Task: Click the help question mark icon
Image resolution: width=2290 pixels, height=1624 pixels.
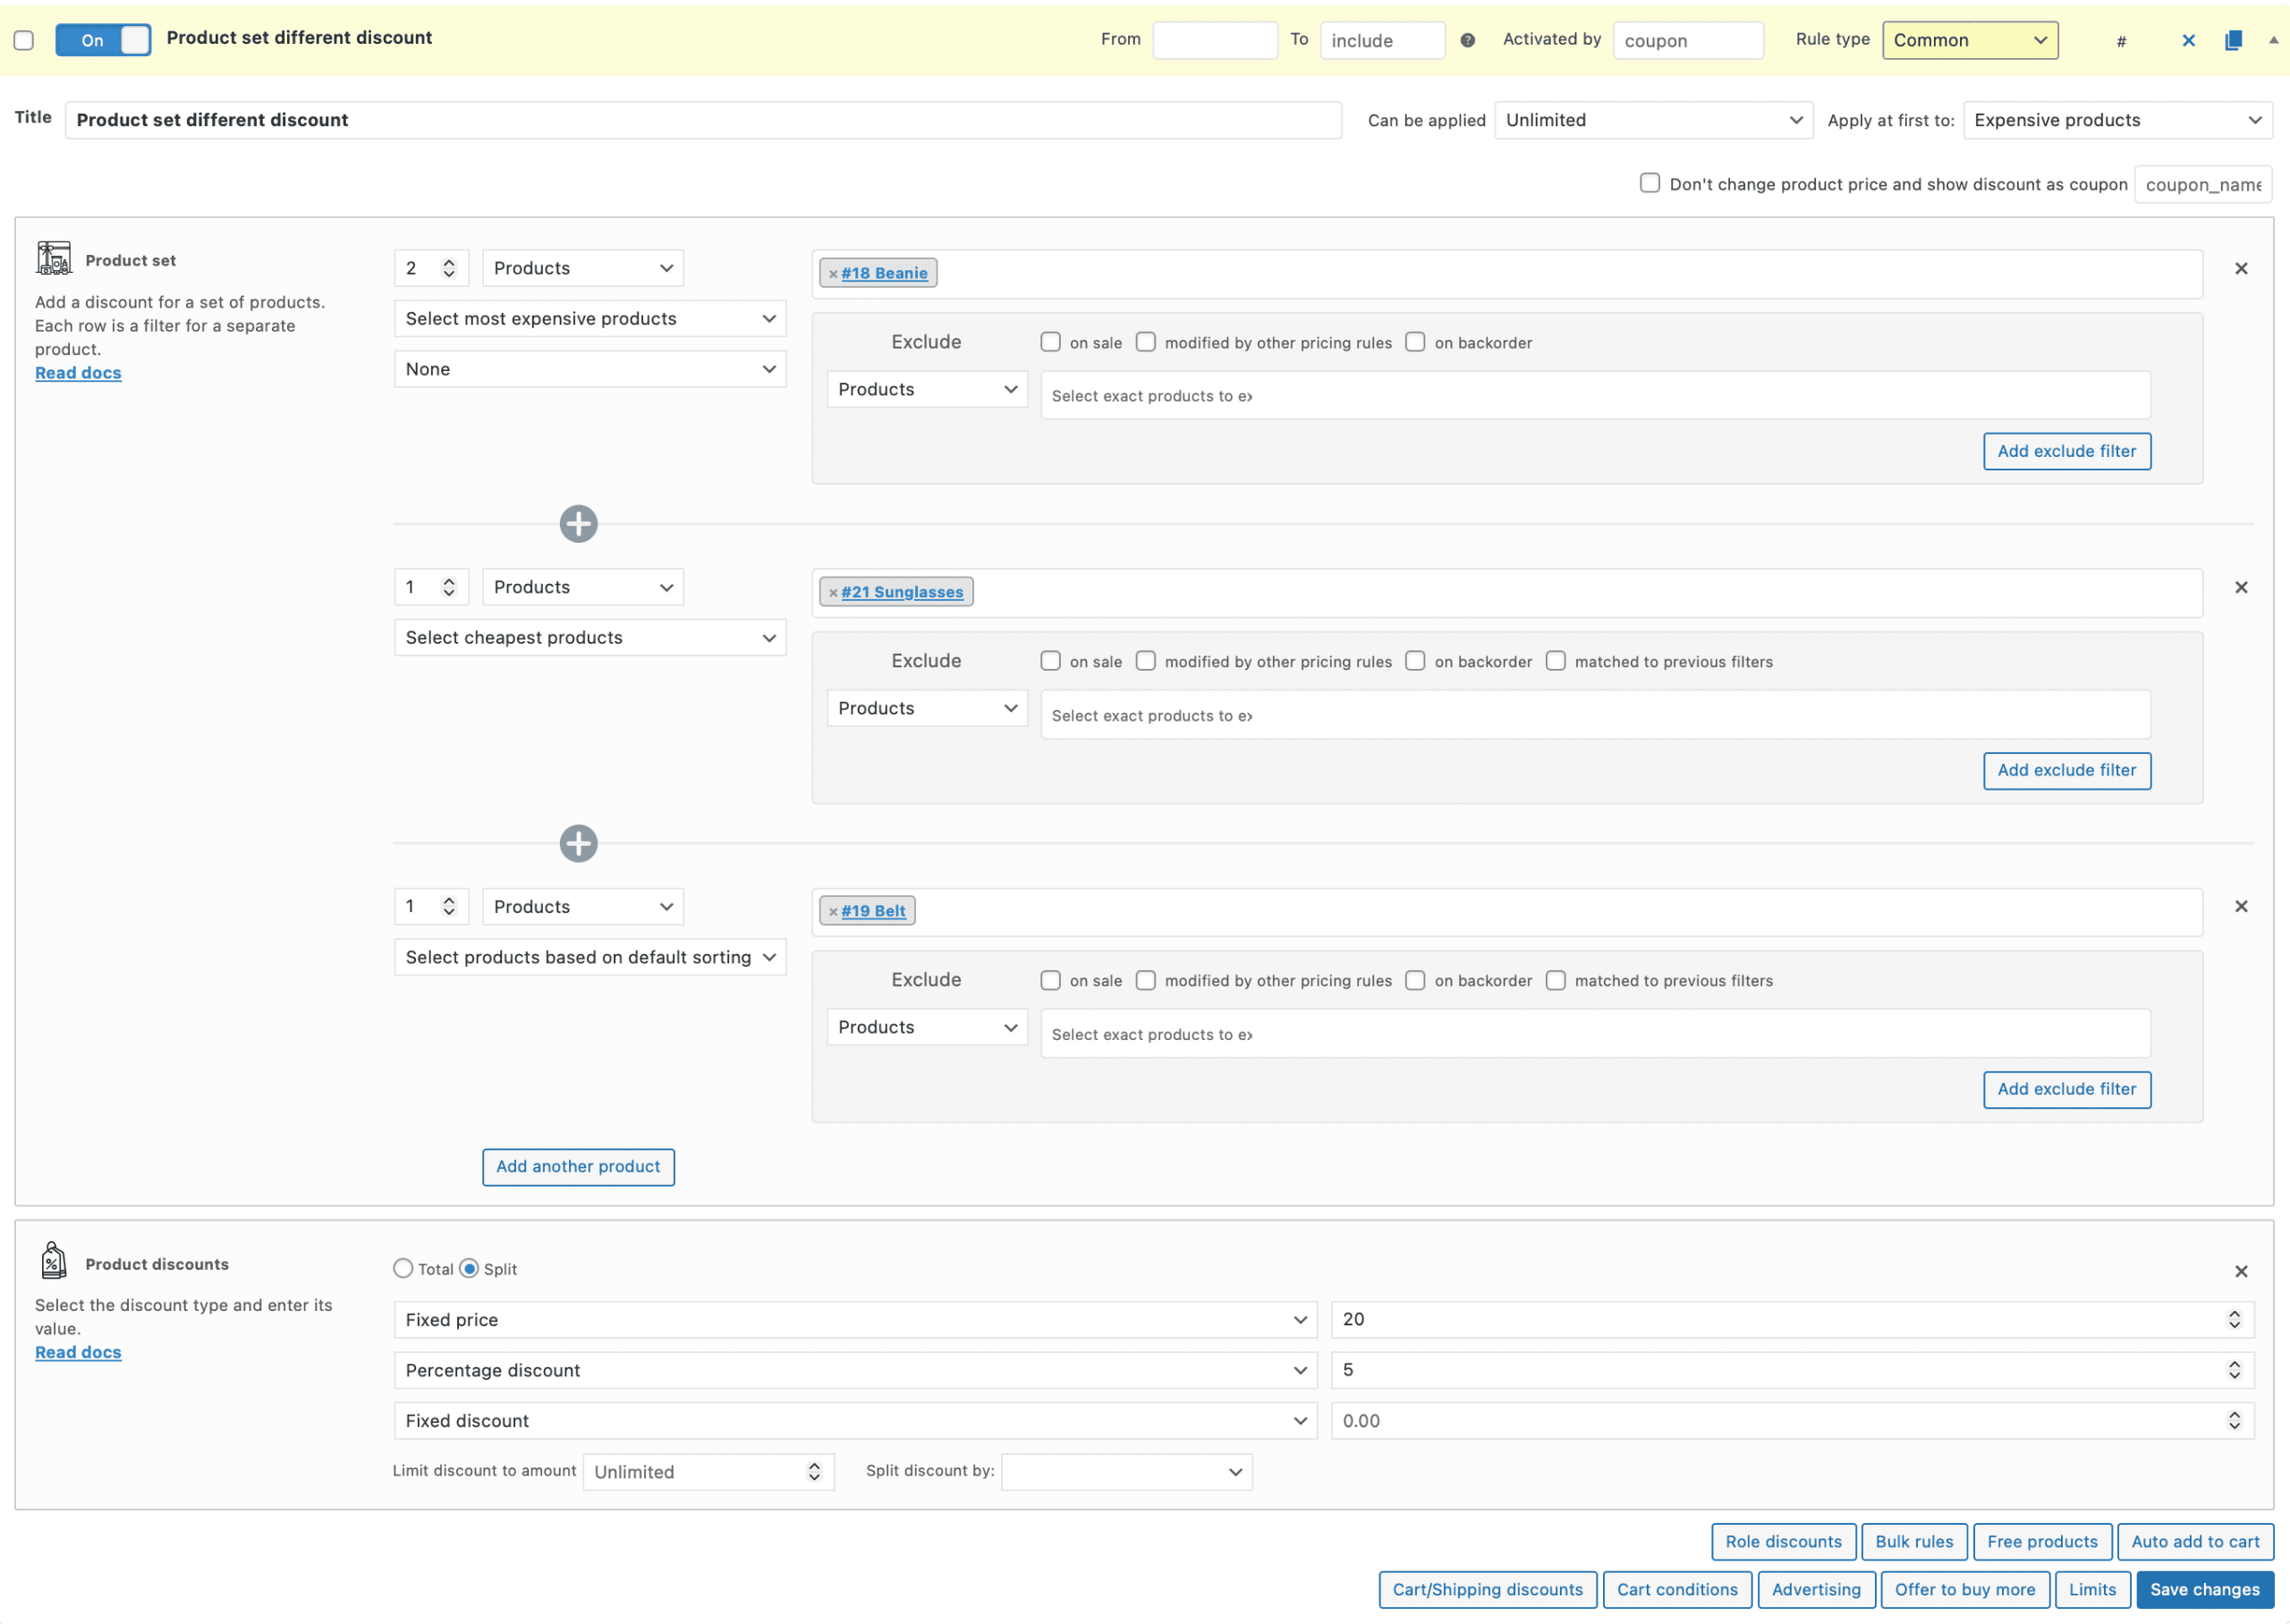Action: coord(1467,40)
